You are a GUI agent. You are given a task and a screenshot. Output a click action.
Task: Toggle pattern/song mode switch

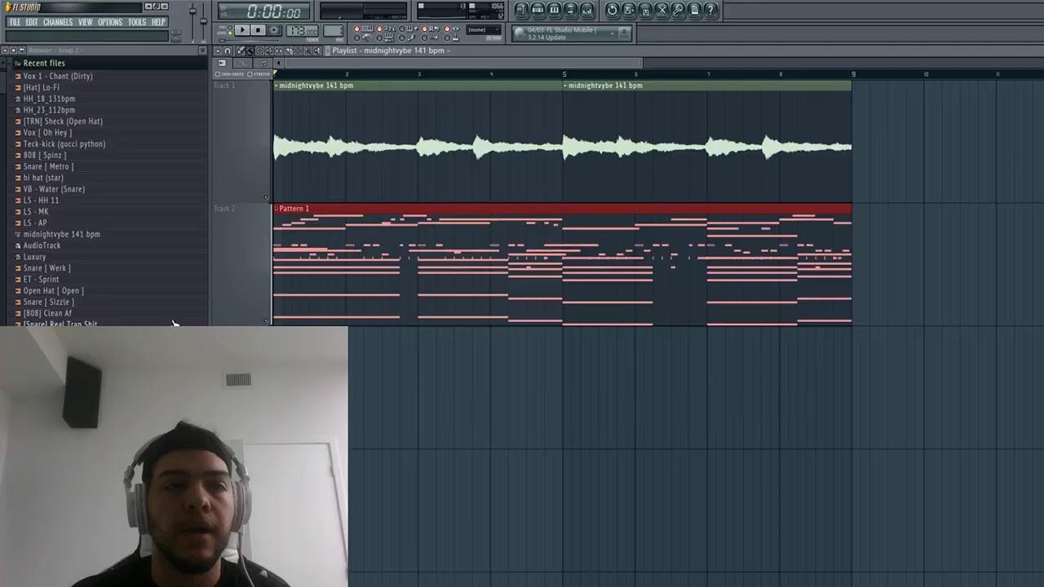click(229, 30)
